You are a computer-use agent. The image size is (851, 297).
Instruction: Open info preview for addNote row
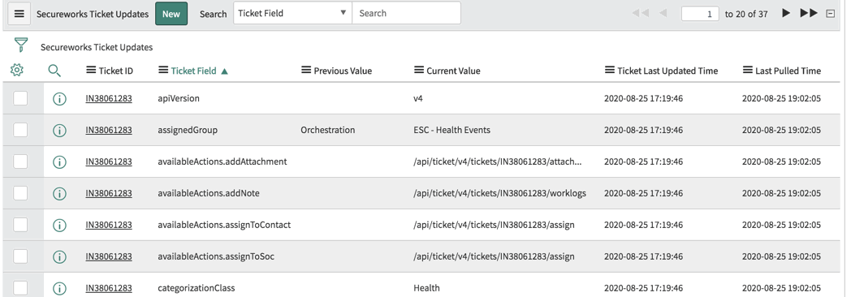[60, 193]
